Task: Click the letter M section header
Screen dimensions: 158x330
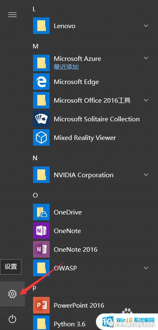Action: [36, 46]
